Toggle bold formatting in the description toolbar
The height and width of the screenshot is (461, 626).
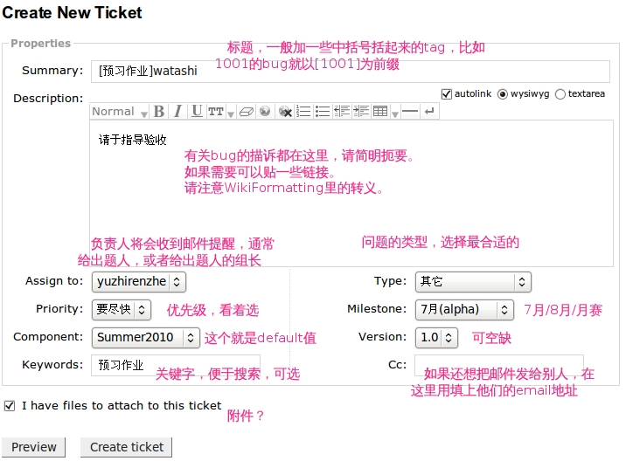(x=159, y=112)
